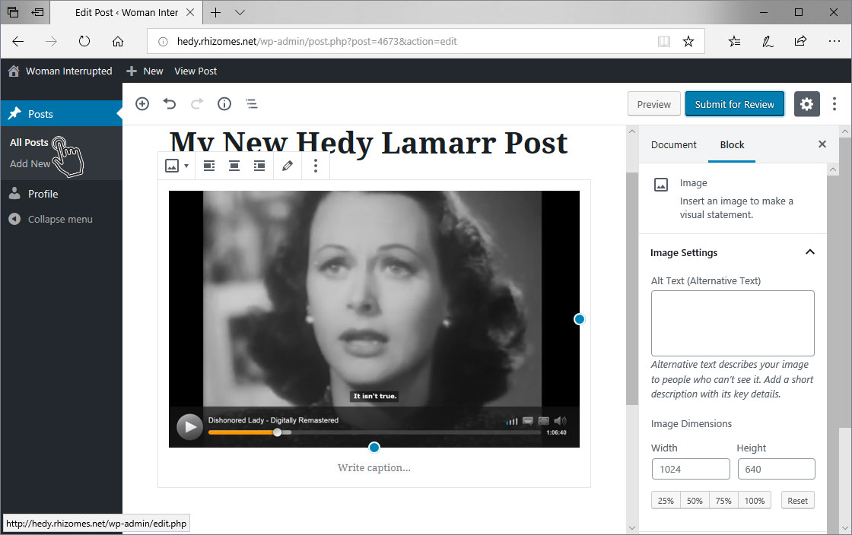Change the image block type

[176, 166]
